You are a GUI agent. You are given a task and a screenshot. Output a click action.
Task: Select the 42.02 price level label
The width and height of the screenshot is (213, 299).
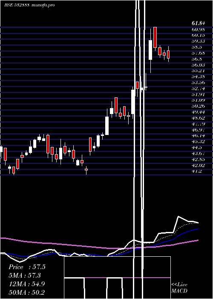pyautogui.click(x=199, y=165)
